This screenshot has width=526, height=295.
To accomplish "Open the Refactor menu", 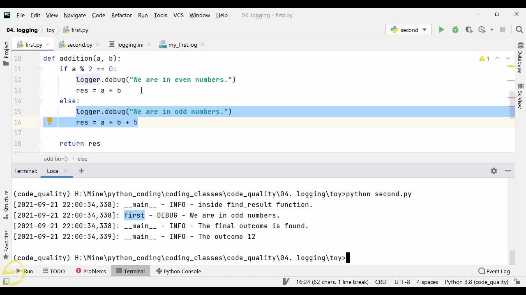I will 121,15.
